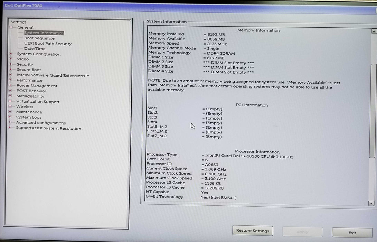Click the Slot1 PCI row
This screenshot has width=377, height=242.
(x=185, y=109)
